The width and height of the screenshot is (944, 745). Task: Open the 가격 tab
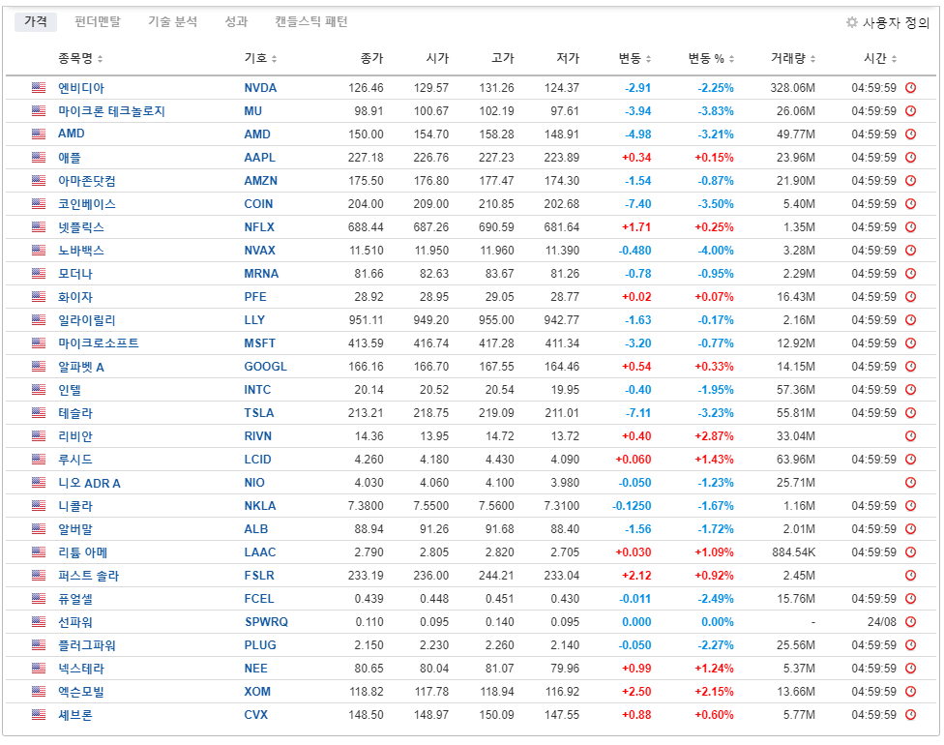(36, 21)
